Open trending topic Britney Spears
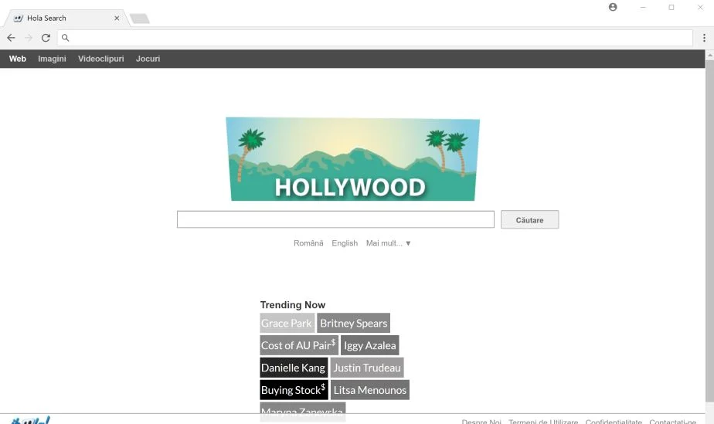 353,323
